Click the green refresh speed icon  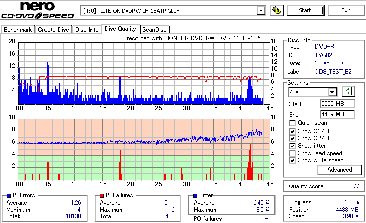(348, 92)
